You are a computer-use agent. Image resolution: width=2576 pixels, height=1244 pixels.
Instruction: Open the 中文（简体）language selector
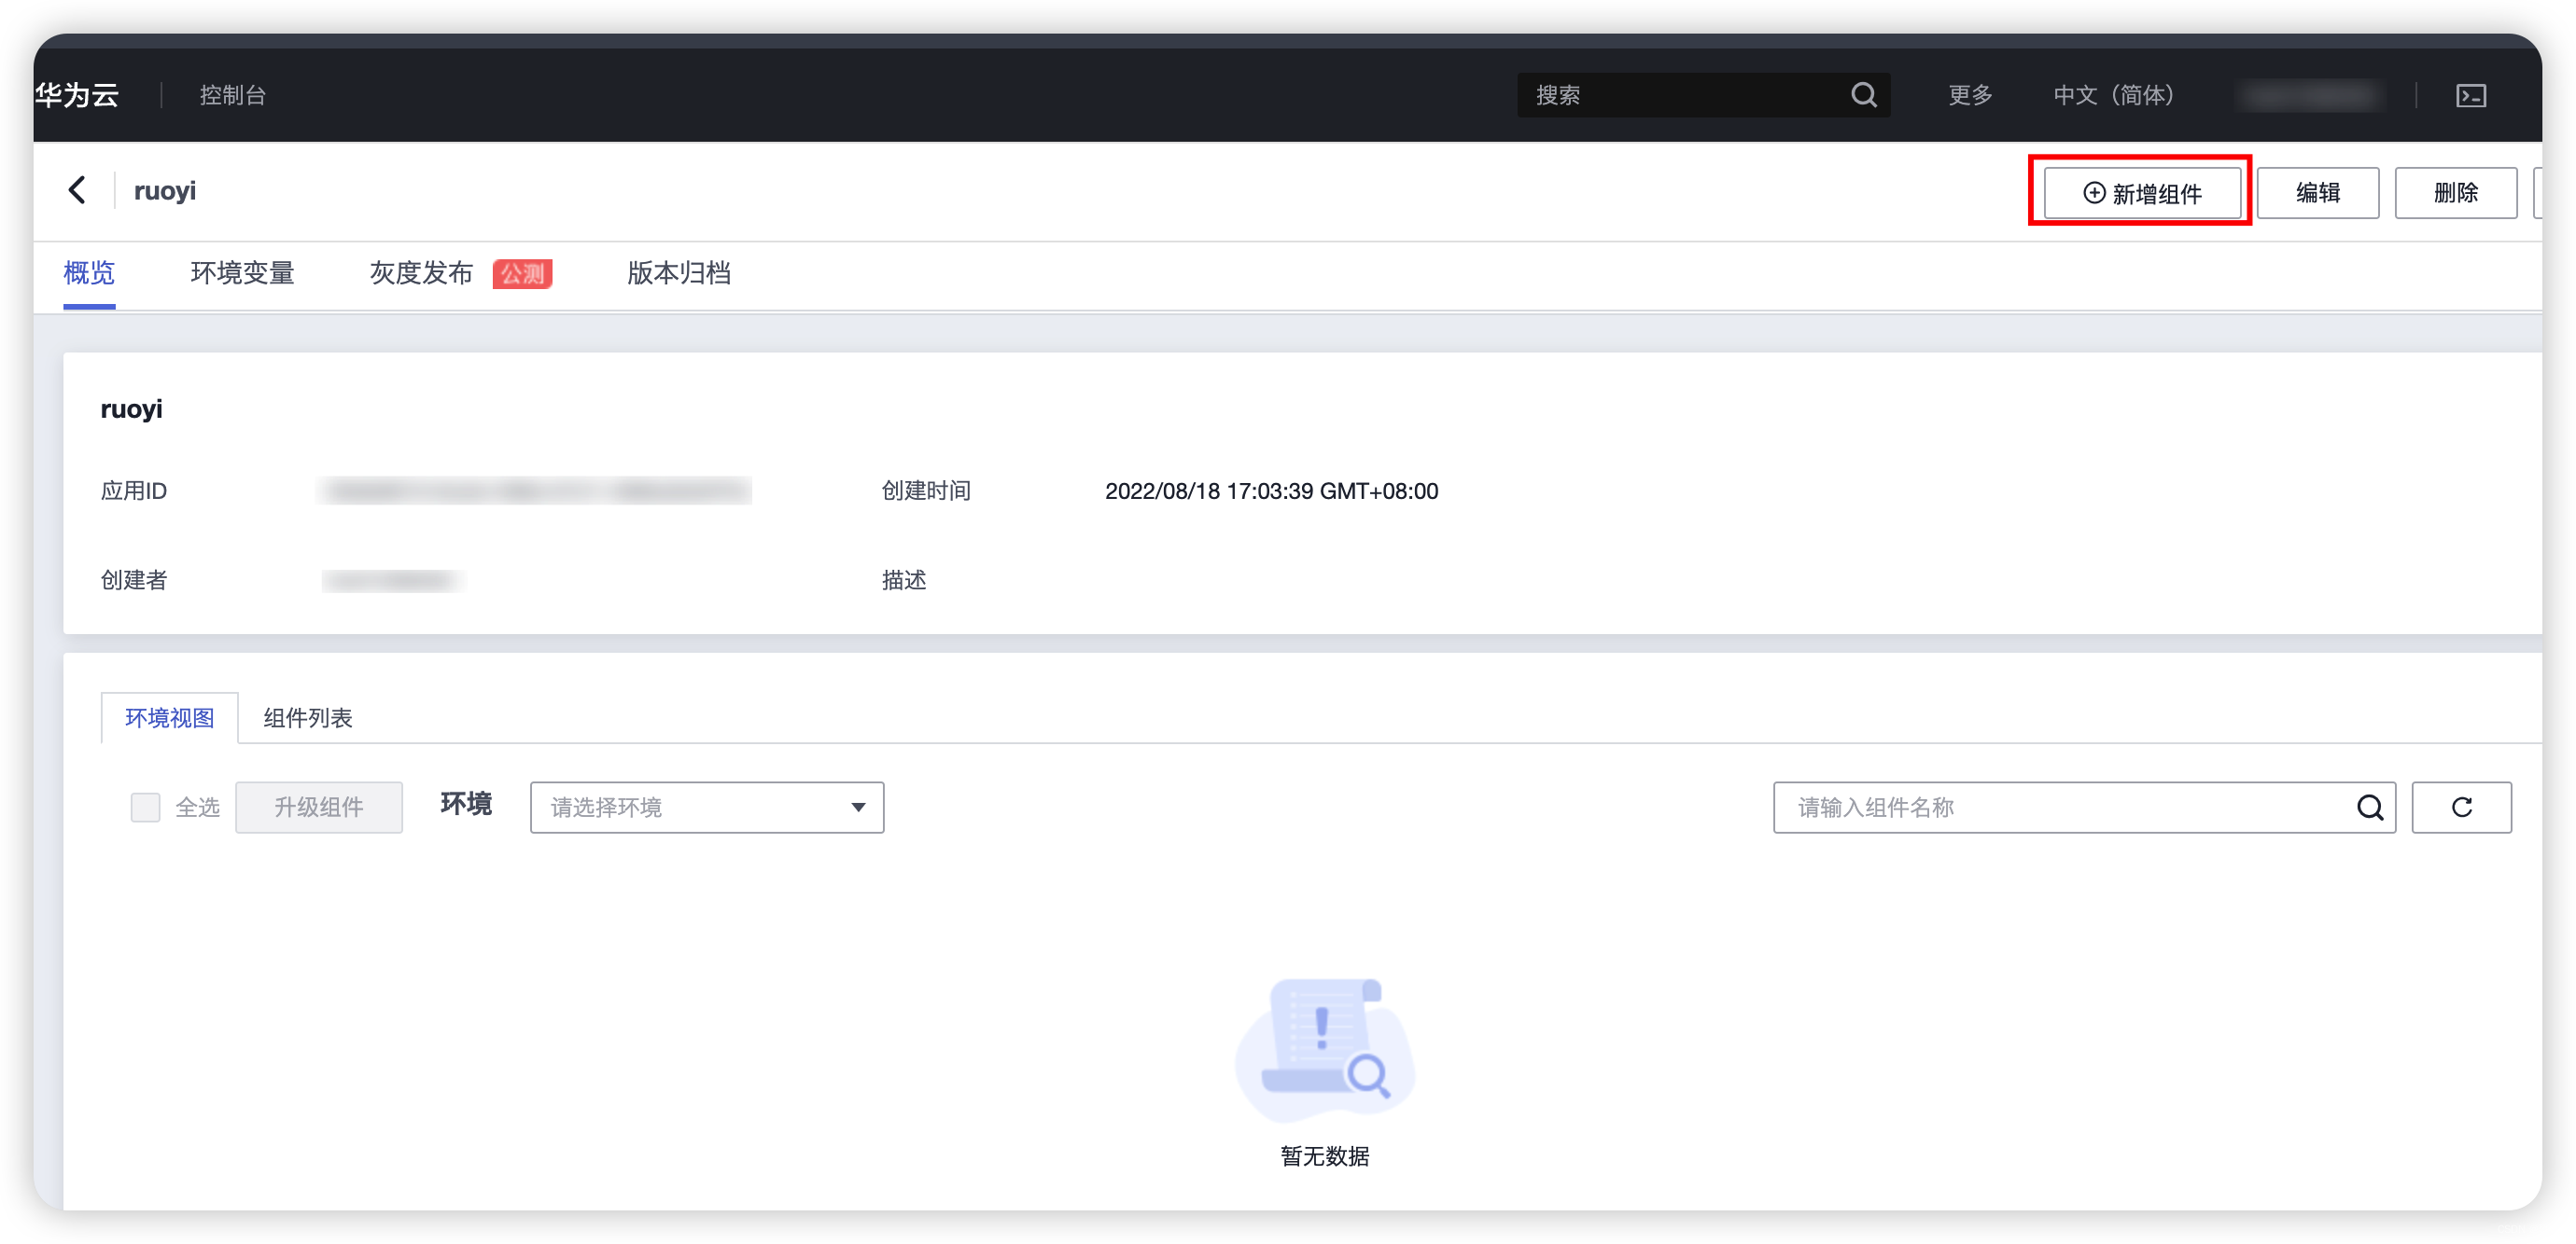(x=2113, y=95)
